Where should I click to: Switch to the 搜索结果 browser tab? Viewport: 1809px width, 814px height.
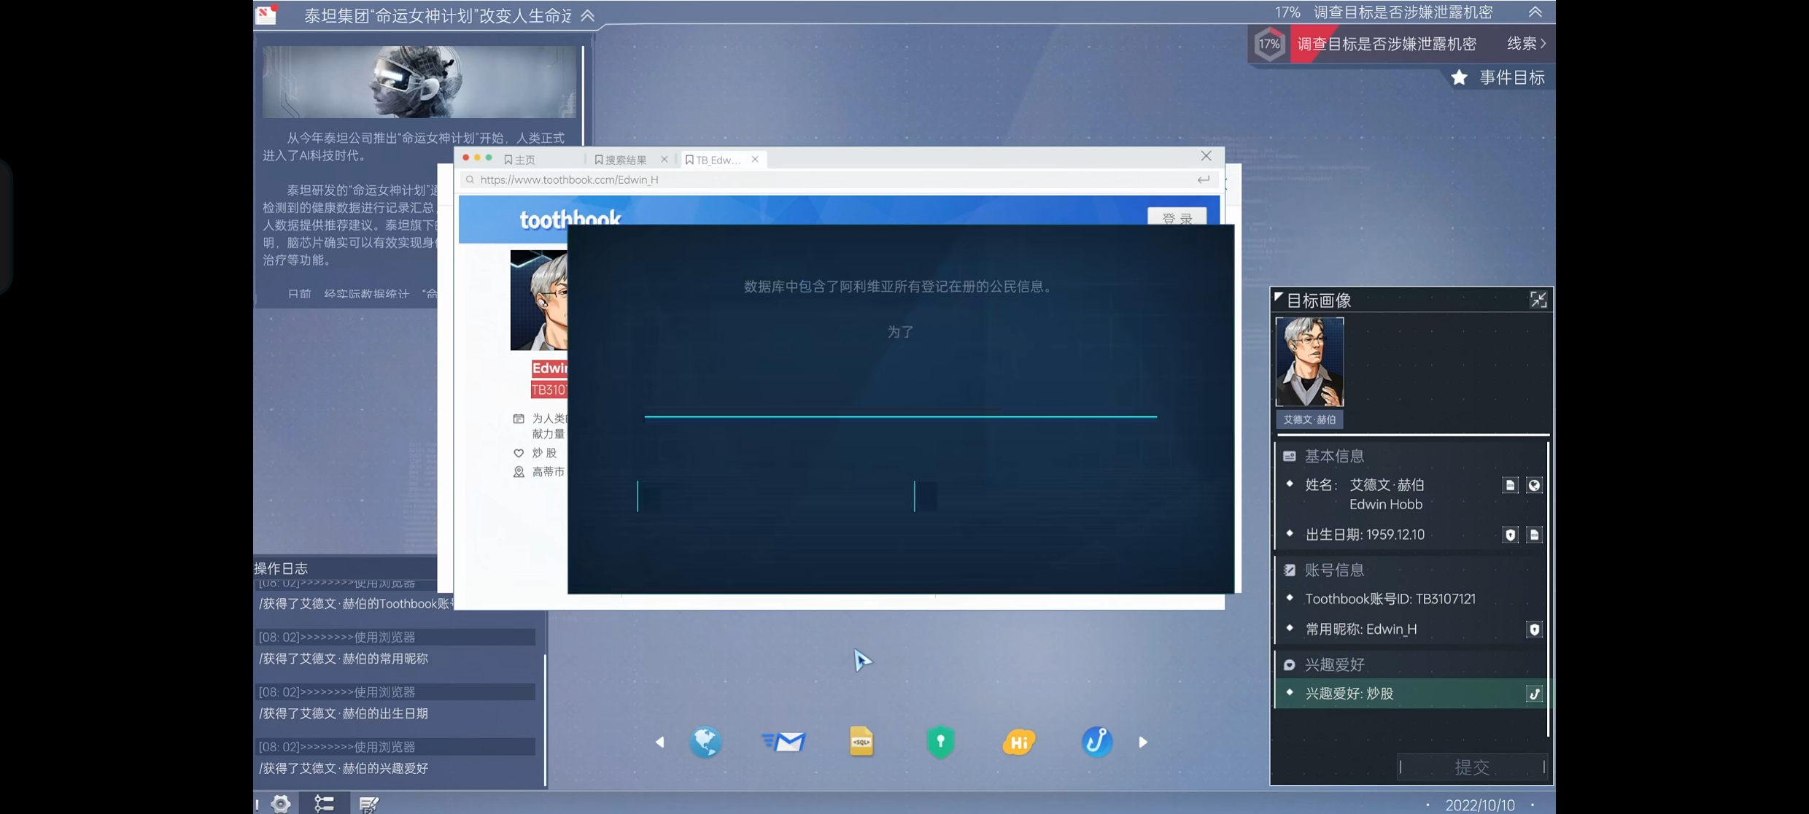click(x=621, y=160)
